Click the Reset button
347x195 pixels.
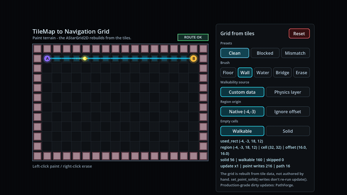pos(299,34)
